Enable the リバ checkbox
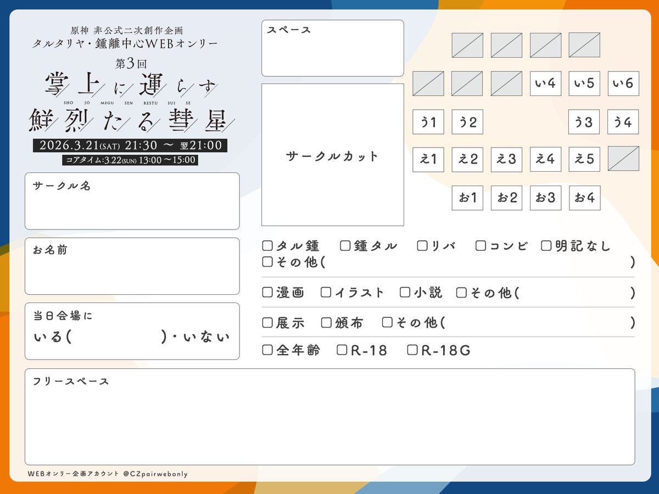This screenshot has width=659, height=494. 422,246
